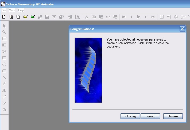Click the film strip wizard image

pos(88,70)
